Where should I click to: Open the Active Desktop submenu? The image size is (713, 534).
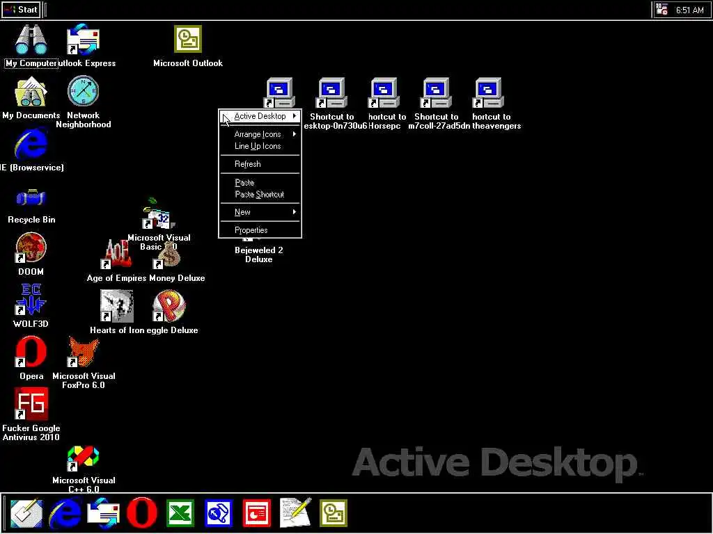(260, 116)
